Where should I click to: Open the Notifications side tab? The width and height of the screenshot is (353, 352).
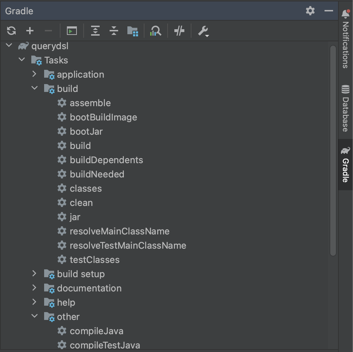point(345,39)
